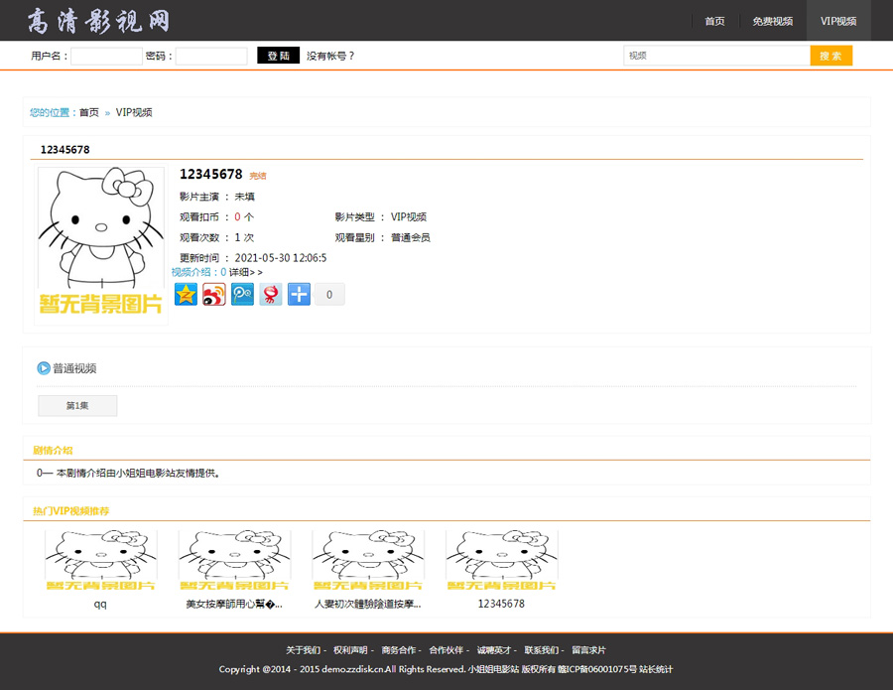Click the 没有帐号？ register link

tap(330, 57)
